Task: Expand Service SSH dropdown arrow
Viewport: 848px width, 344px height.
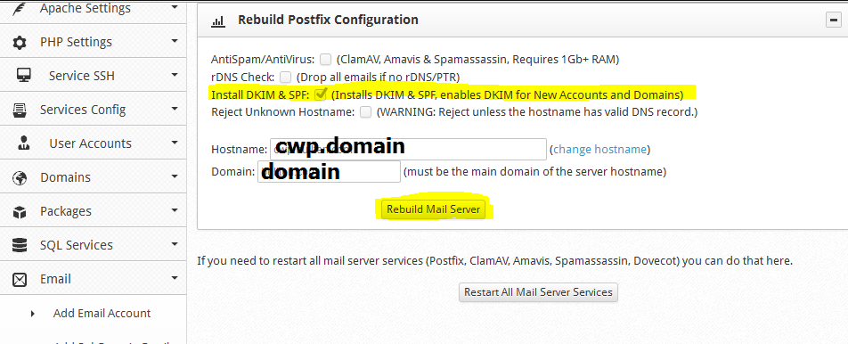Action: click(175, 75)
